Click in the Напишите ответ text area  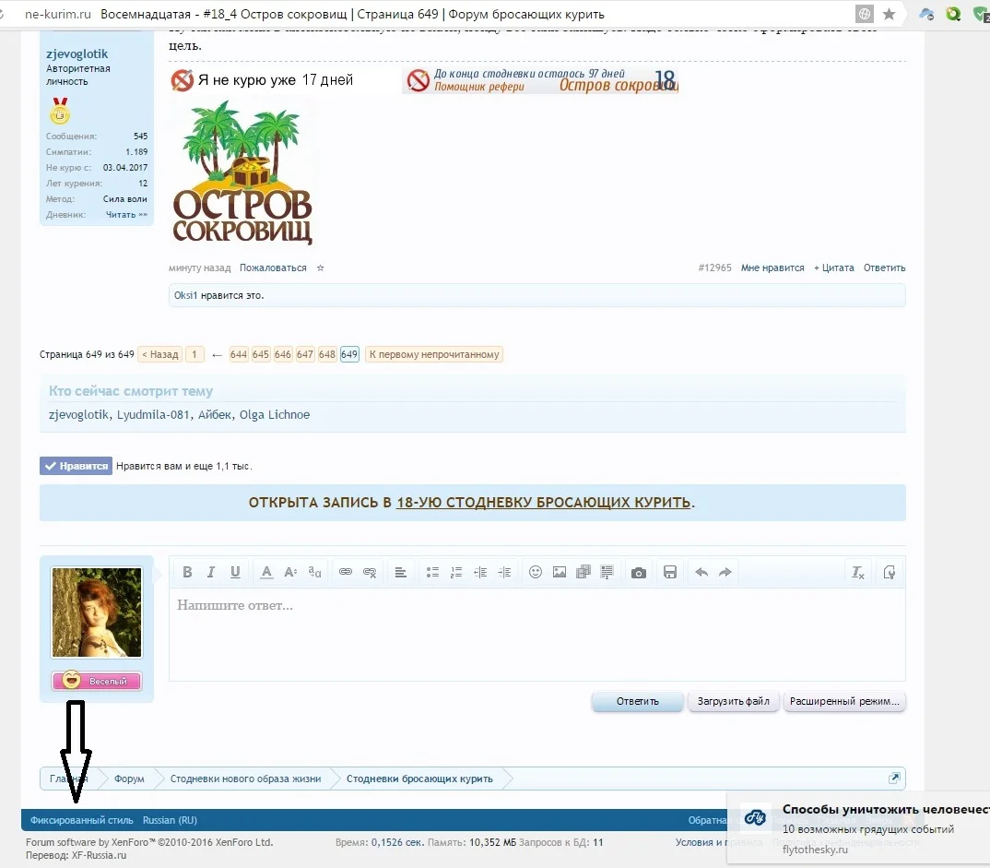[536, 635]
